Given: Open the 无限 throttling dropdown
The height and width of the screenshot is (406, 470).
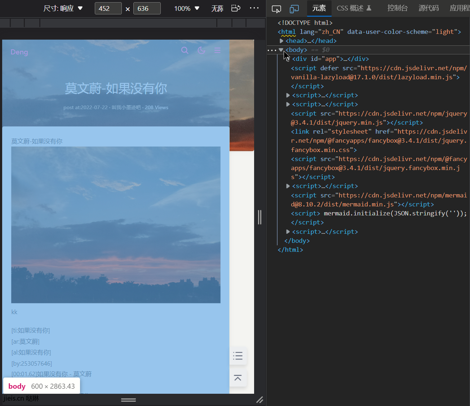Looking at the screenshot, I should click(x=217, y=8).
